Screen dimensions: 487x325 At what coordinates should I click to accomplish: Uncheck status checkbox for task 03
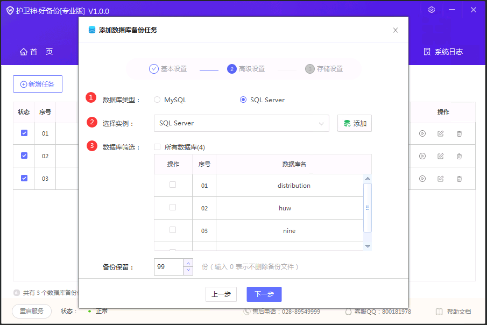point(24,178)
